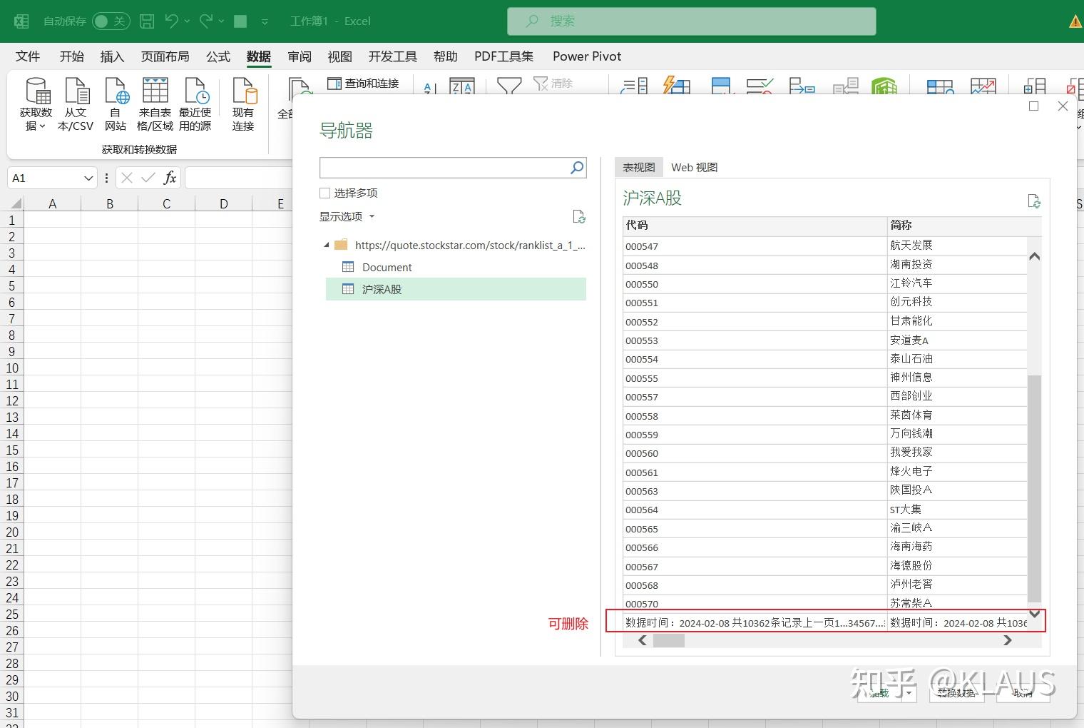Open 最近使用的源 icon
The image size is (1084, 728).
[195, 103]
